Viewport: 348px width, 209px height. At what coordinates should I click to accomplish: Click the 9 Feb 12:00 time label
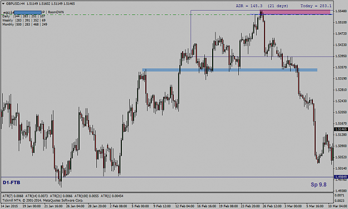tap(162, 206)
